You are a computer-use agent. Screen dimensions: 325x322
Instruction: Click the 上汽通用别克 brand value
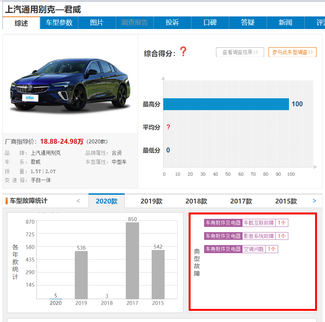tap(45, 153)
